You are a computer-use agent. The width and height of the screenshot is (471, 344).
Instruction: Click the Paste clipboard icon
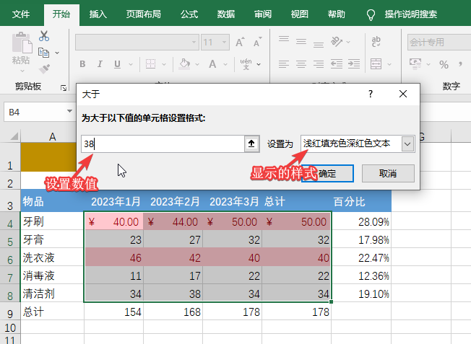22,43
